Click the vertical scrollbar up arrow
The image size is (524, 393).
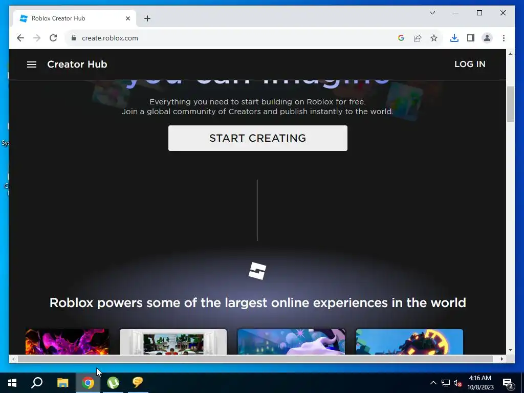coord(510,53)
